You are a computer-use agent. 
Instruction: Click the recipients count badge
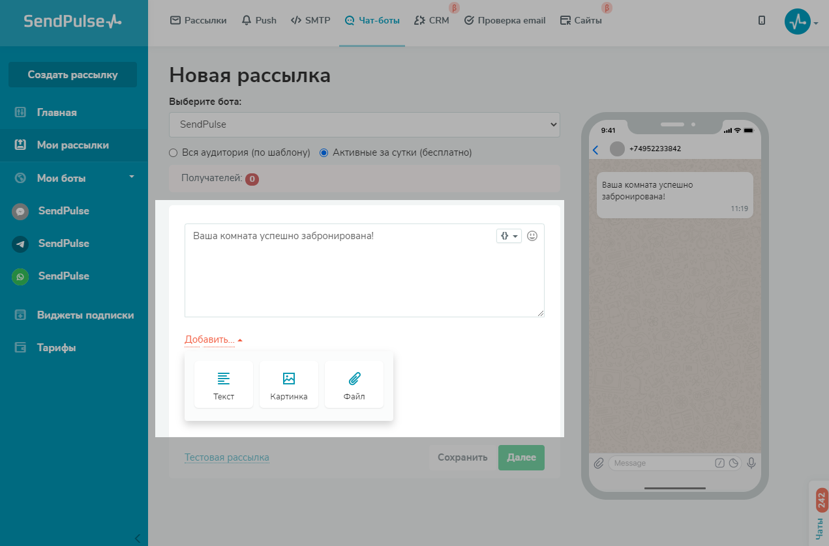(252, 179)
